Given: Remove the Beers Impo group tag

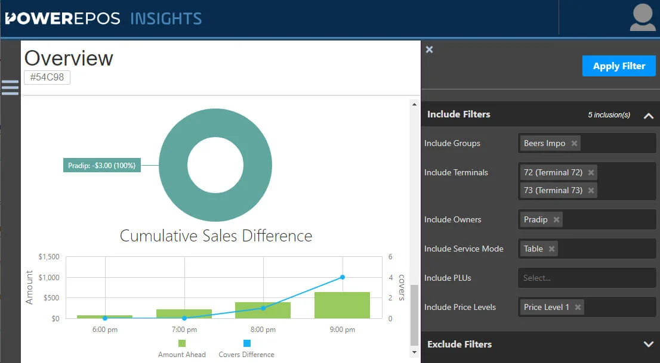Looking at the screenshot, I should point(574,144).
